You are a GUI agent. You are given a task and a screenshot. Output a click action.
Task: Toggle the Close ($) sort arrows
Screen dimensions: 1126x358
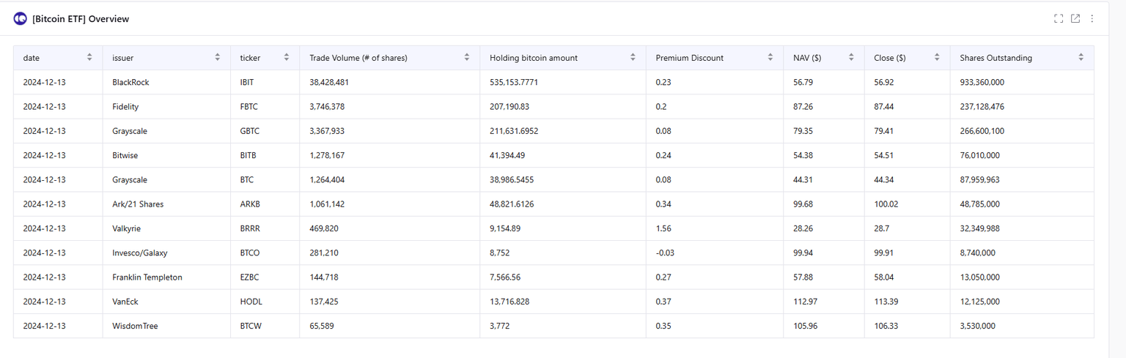(937, 57)
